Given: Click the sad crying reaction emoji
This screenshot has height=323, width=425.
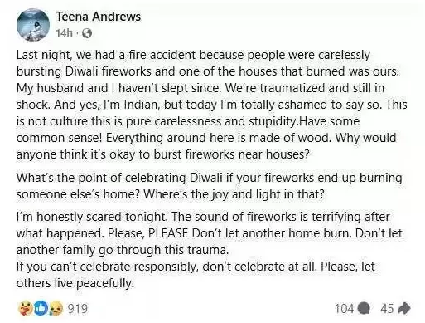Looking at the screenshot, I should tap(56, 309).
